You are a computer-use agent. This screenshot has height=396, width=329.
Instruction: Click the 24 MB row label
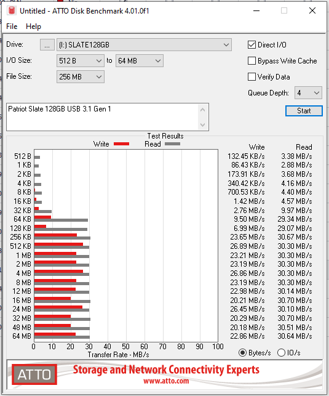[x=22, y=309]
